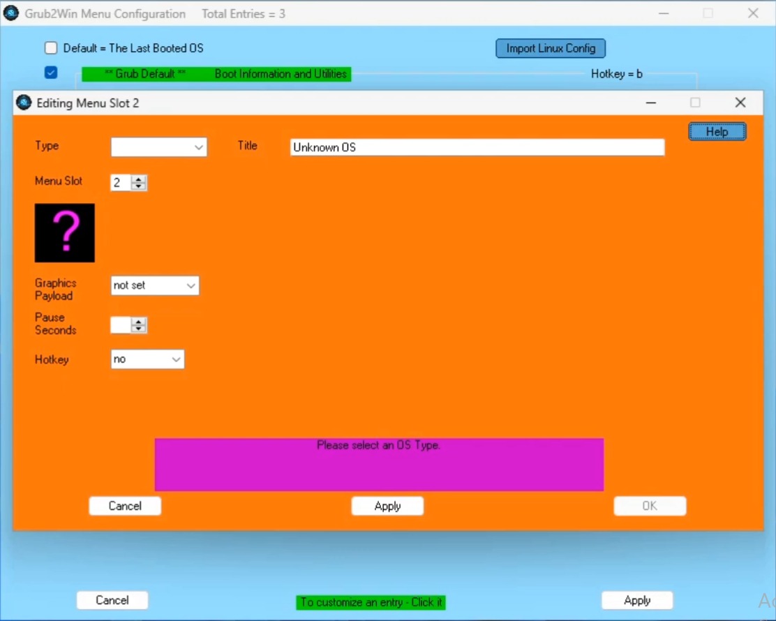Cancel editing Menu Slot 2
Image resolution: width=776 pixels, height=621 pixels.
pyautogui.click(x=125, y=506)
